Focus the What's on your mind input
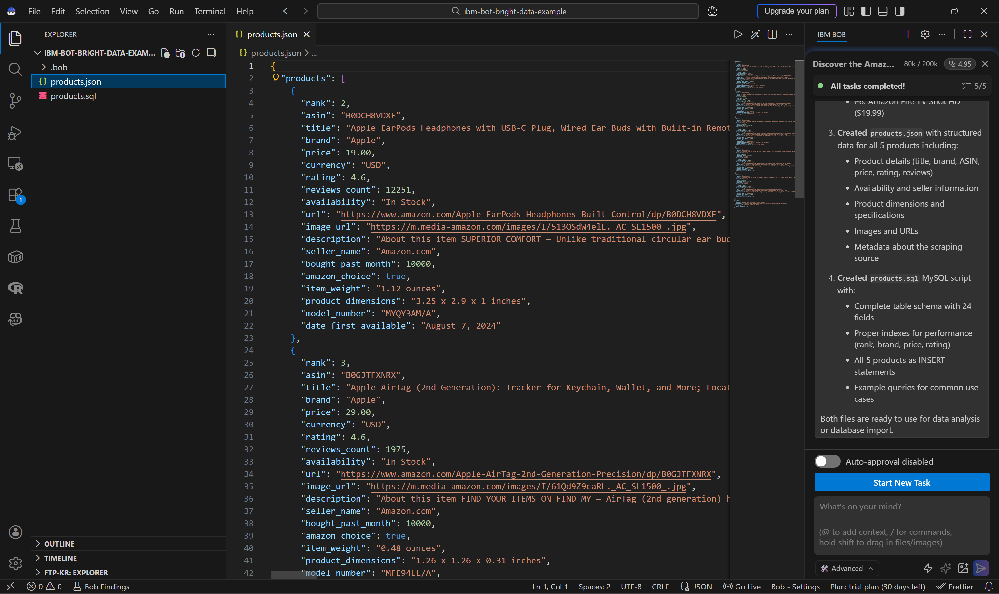The height and width of the screenshot is (594, 999). [x=901, y=525]
